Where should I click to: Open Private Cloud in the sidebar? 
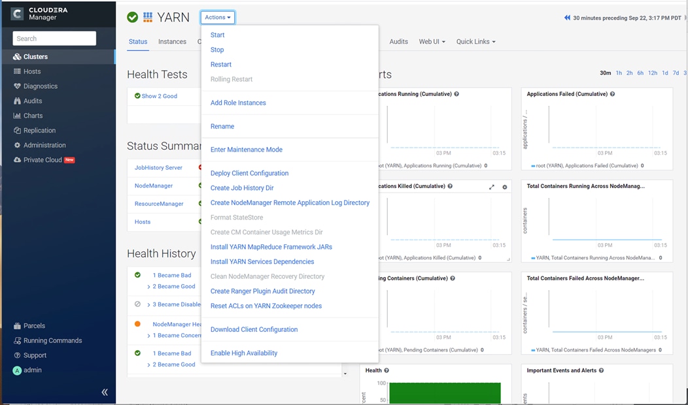click(x=44, y=160)
